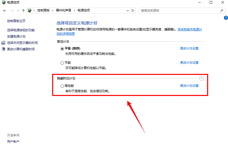Open help with the question mark icon
228x148 pixels.
pyautogui.click(x=226, y=18)
